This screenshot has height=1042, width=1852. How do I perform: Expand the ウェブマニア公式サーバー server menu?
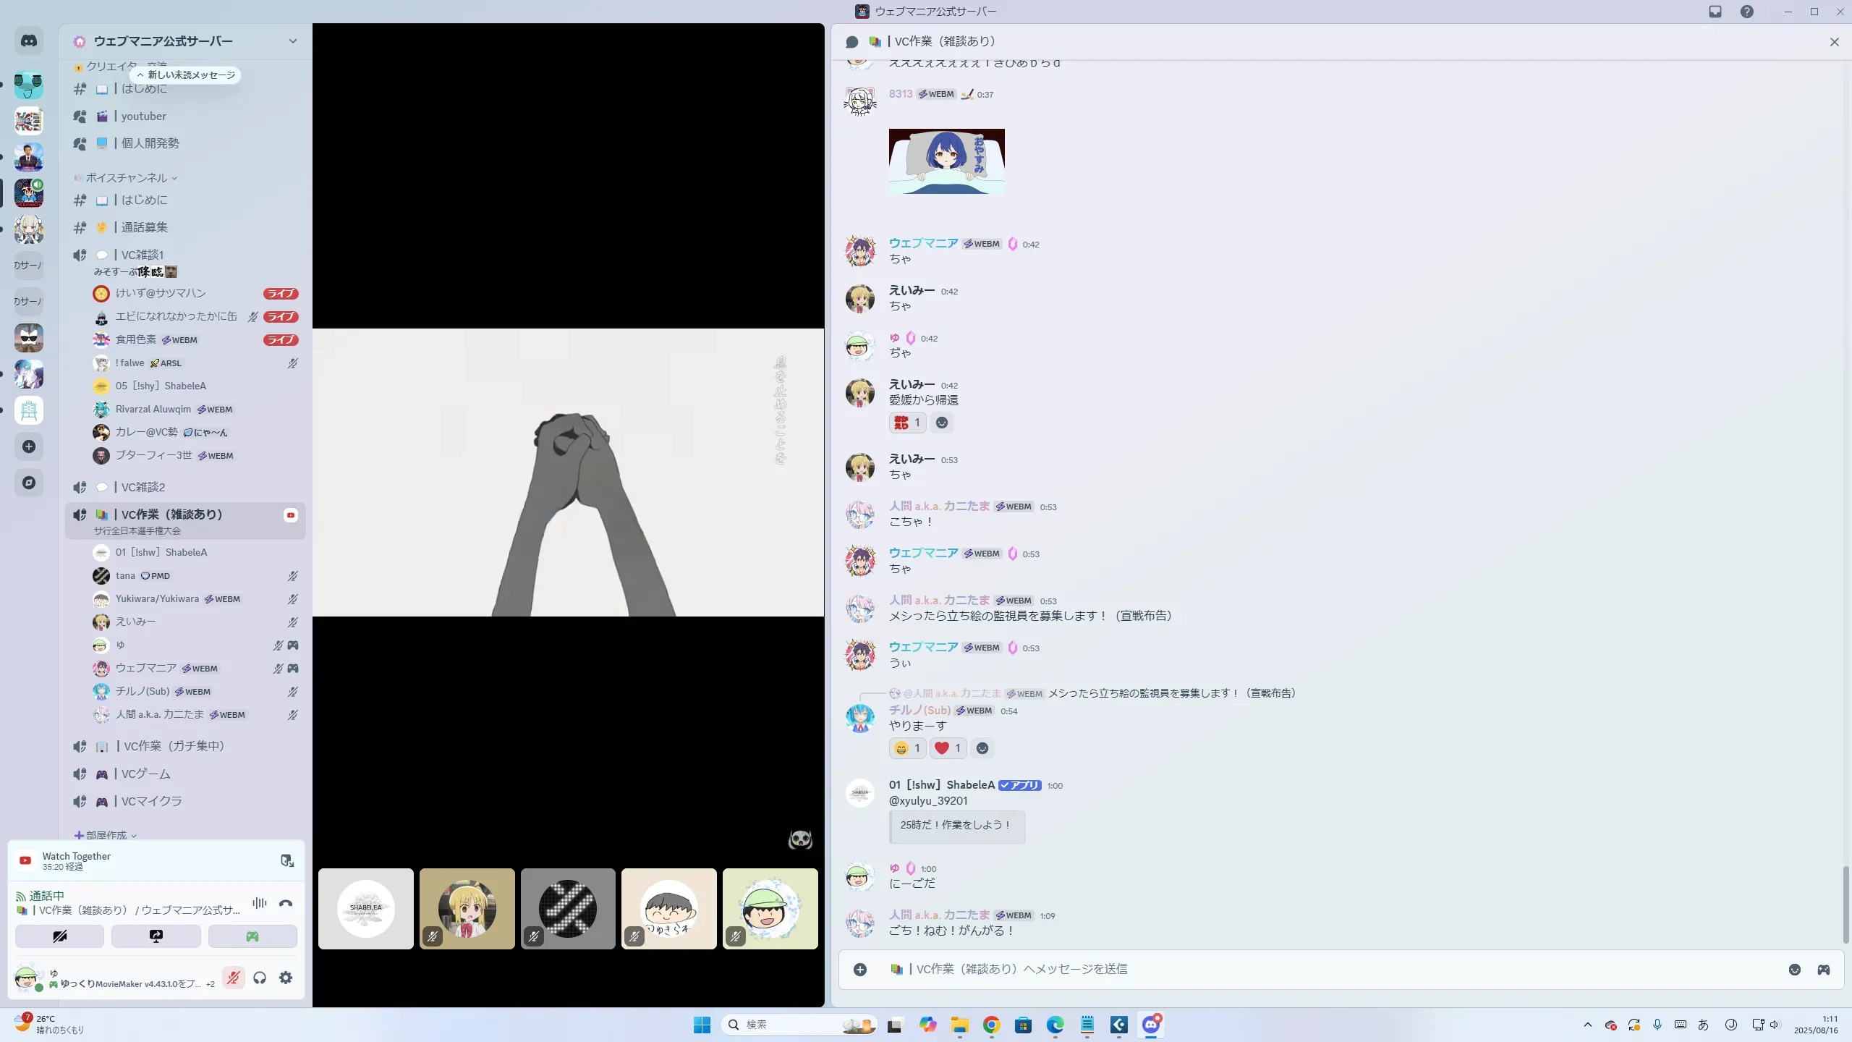(292, 41)
